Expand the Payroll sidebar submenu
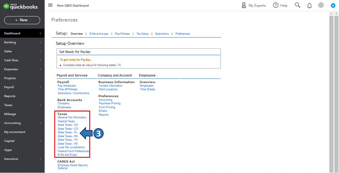Image resolution: width=339 pixels, height=173 pixels. coord(40,87)
